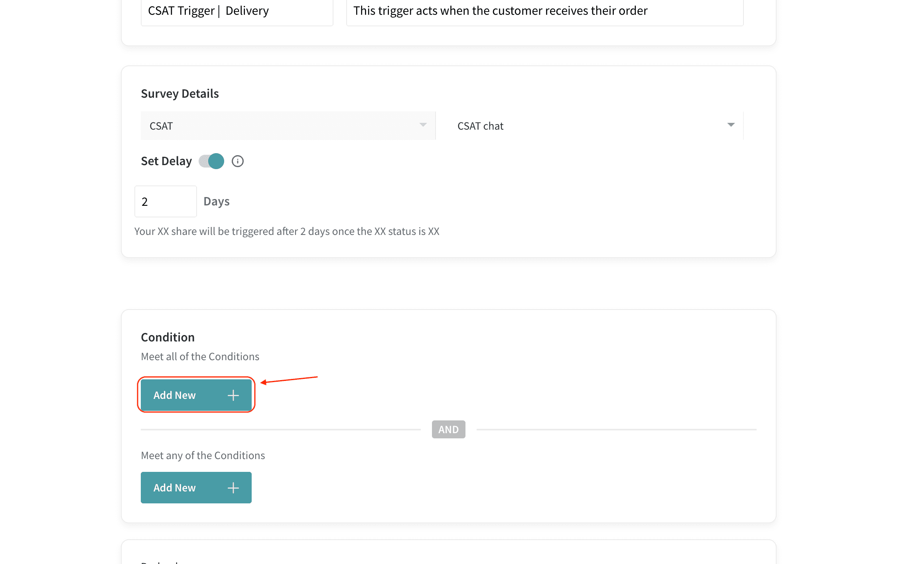Click the CSAT dropdown caret icon
The width and height of the screenshot is (903, 564).
point(423,125)
